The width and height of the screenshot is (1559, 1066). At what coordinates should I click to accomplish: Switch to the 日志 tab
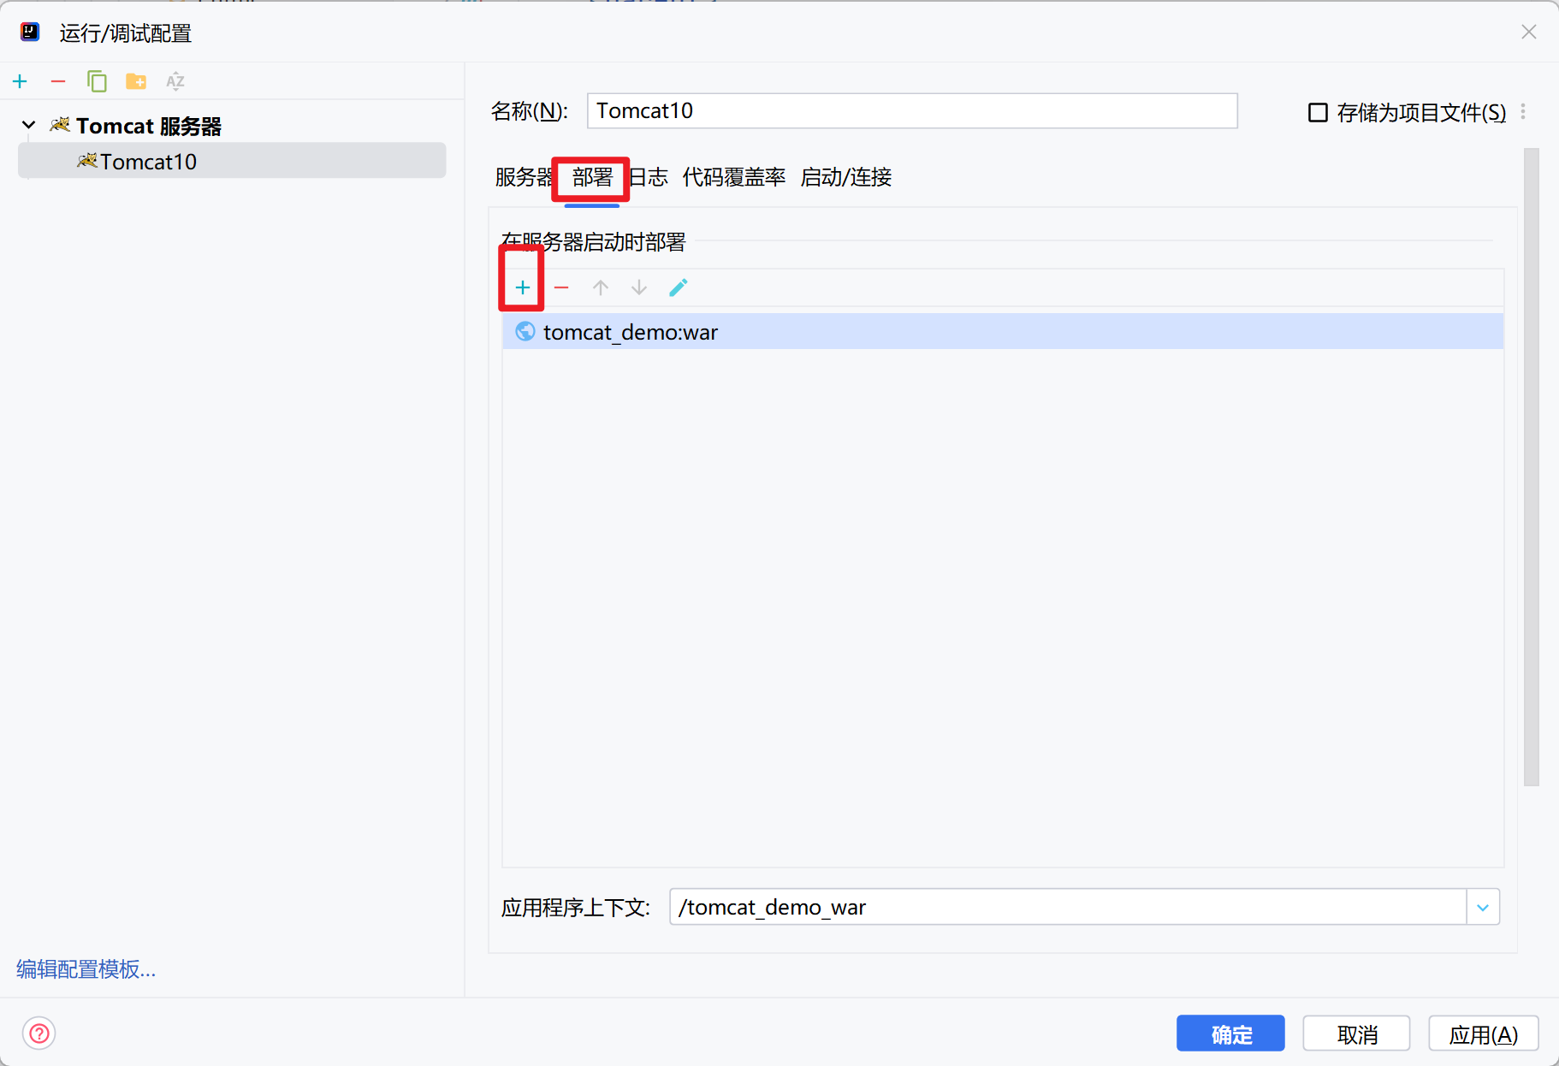point(649,177)
